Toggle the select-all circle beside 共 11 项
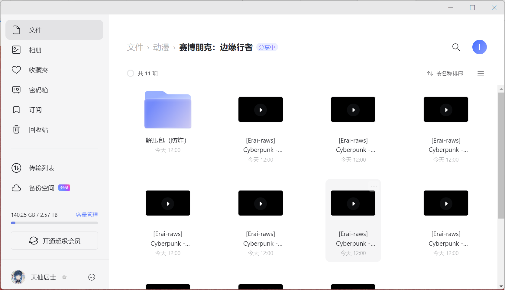The image size is (505, 290). pyautogui.click(x=131, y=73)
